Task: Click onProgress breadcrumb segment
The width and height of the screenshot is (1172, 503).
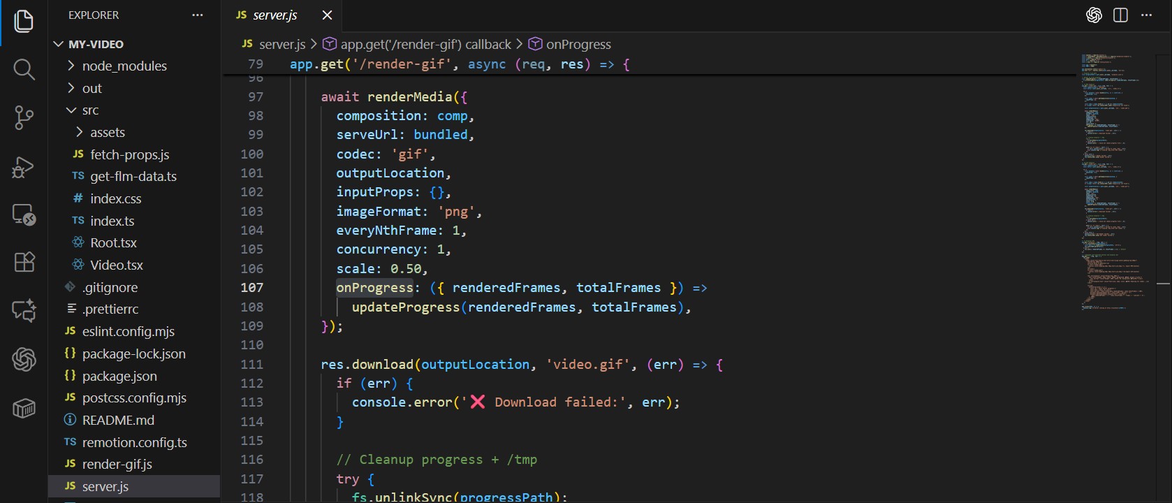Action: [578, 44]
